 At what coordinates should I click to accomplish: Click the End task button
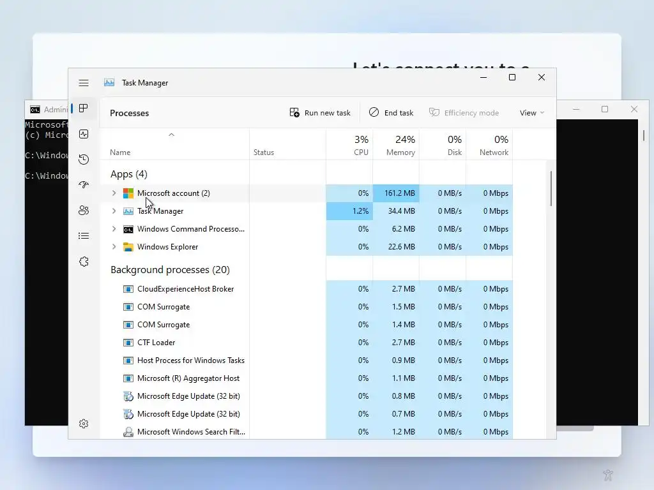coord(392,113)
